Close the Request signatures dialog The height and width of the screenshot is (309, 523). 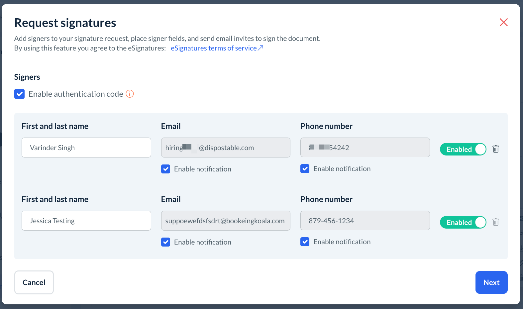[503, 22]
